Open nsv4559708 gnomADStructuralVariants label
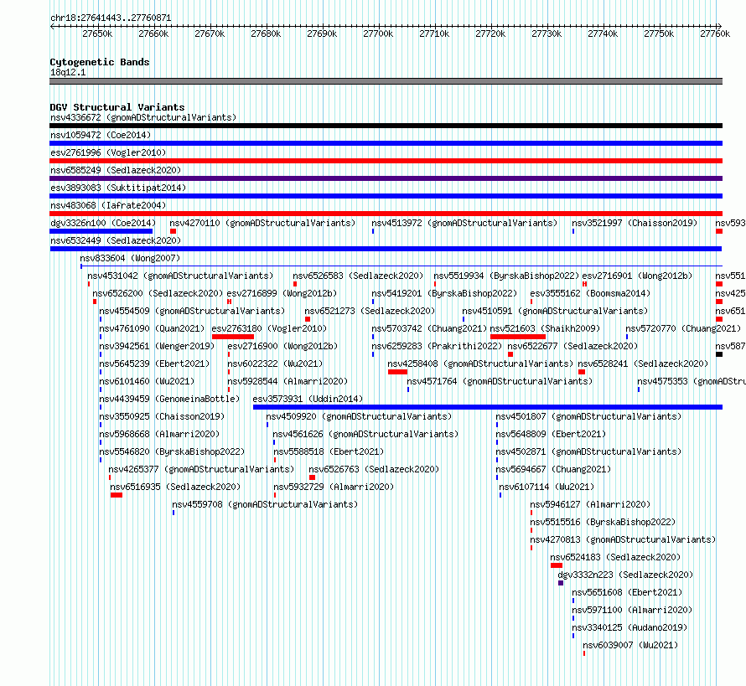The width and height of the screenshot is (746, 686). (265, 504)
